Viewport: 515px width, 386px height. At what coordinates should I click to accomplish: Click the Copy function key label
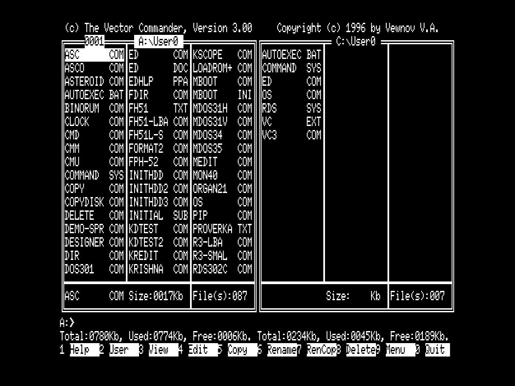click(x=237, y=350)
